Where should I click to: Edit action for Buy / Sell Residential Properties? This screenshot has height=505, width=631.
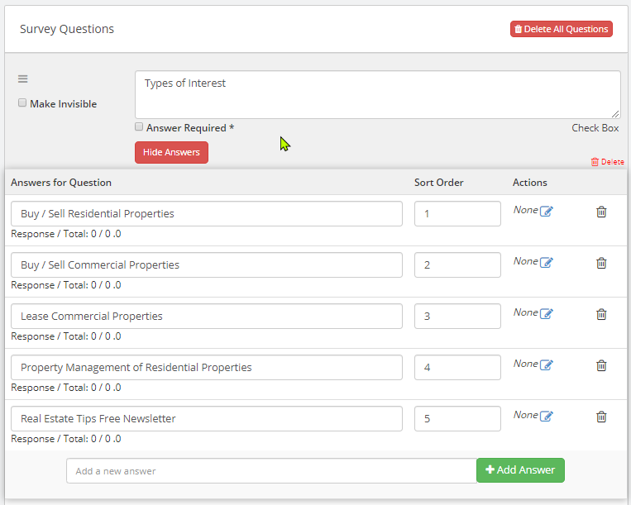click(546, 211)
